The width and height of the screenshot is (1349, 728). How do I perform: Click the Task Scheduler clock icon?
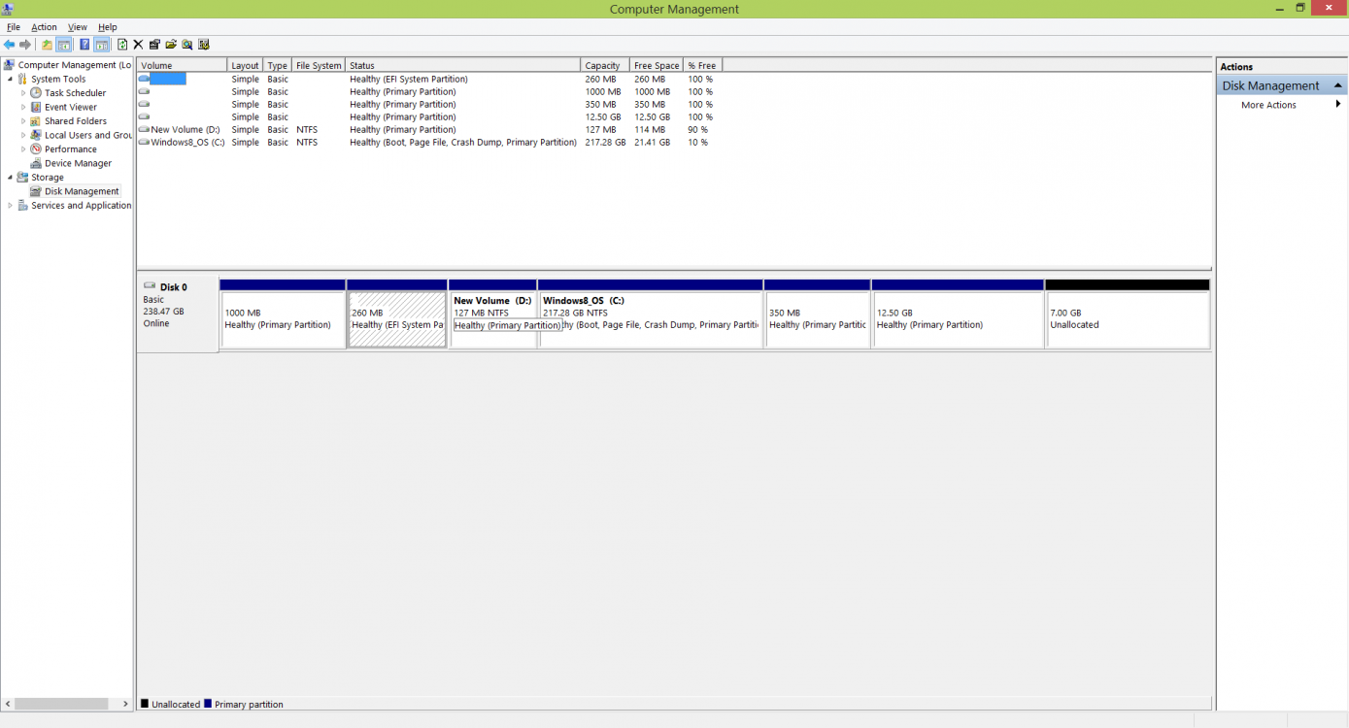pos(36,93)
